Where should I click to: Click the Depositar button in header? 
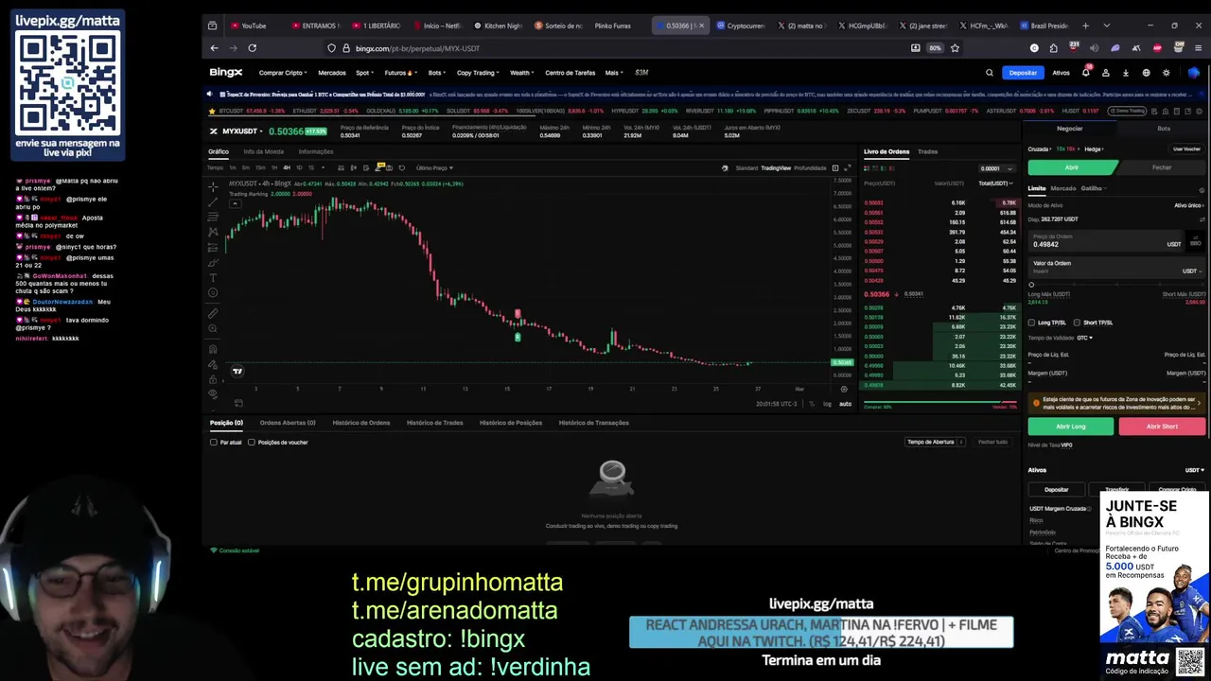[x=1023, y=73]
